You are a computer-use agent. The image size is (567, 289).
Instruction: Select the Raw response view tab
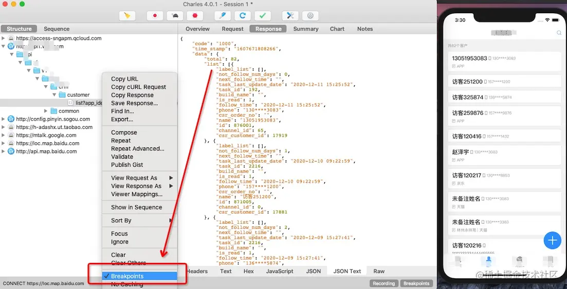click(379, 271)
